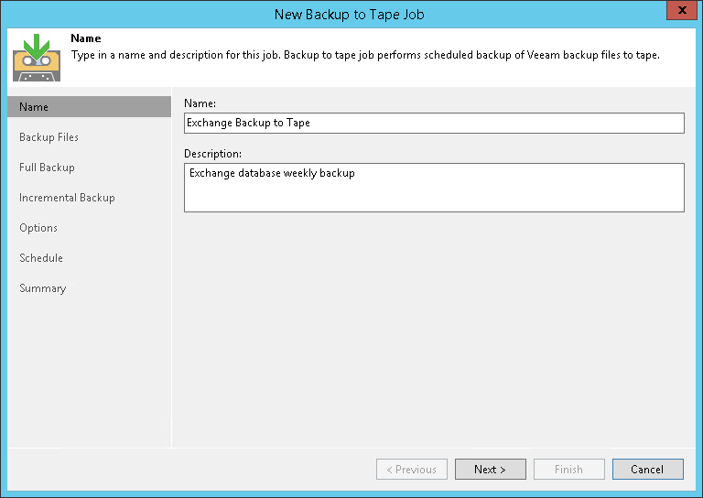Viewport: 703px width, 498px height.
Task: Click the tape backup wizard icon
Action: pyautogui.click(x=36, y=57)
